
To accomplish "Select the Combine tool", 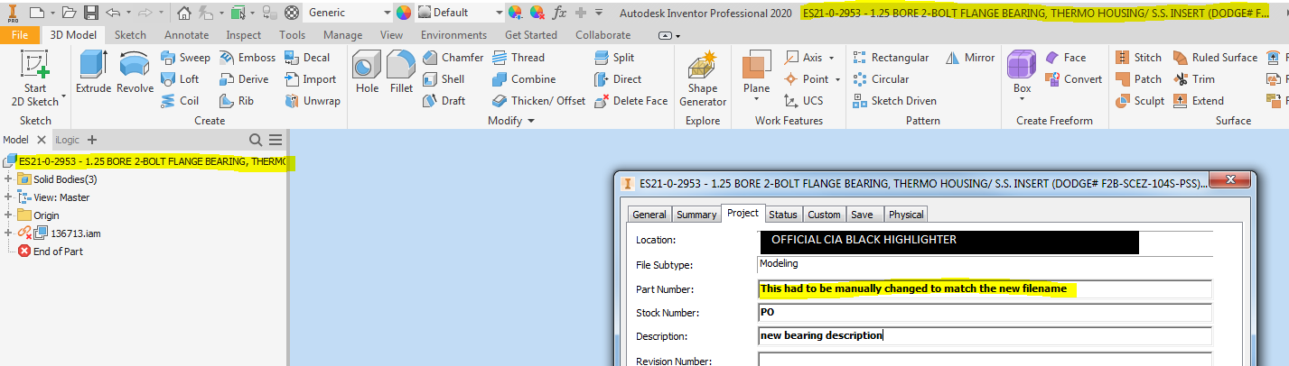I will (x=524, y=78).
